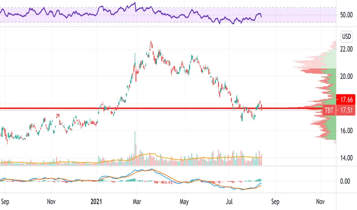Screen dimensions: 357x210
Task: Select the 20.00 price axis label
Action: point(346,76)
